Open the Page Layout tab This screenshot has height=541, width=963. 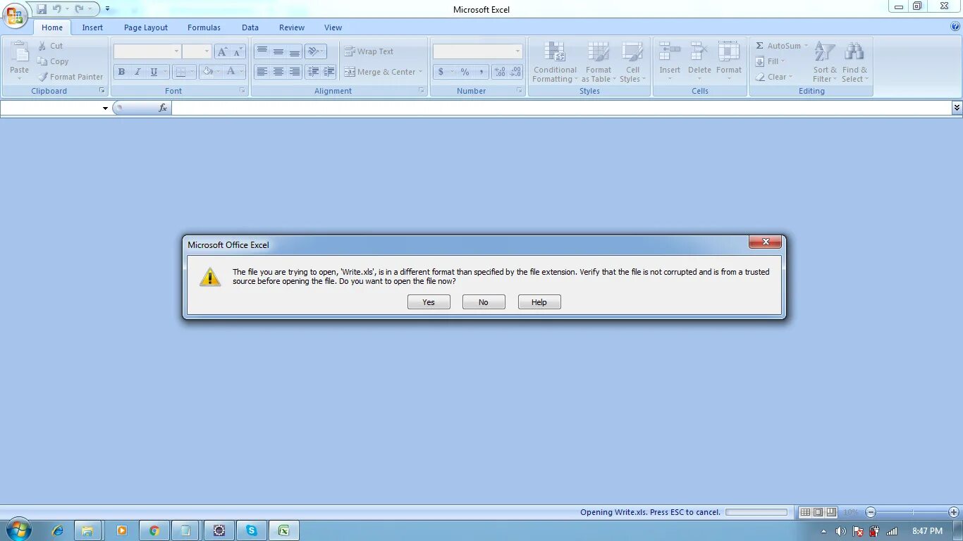click(146, 27)
